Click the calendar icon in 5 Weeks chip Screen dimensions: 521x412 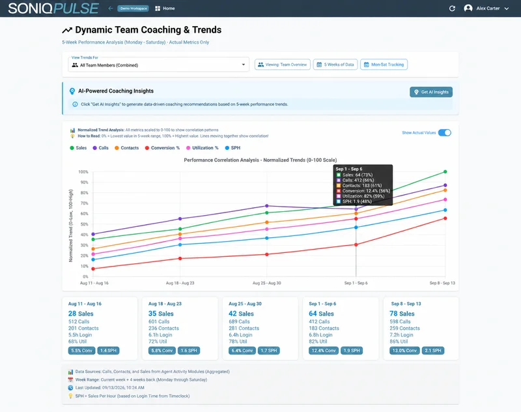pos(319,65)
